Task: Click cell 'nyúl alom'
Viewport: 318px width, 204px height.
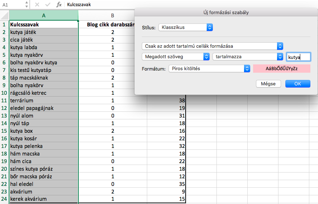Action: 44,116
